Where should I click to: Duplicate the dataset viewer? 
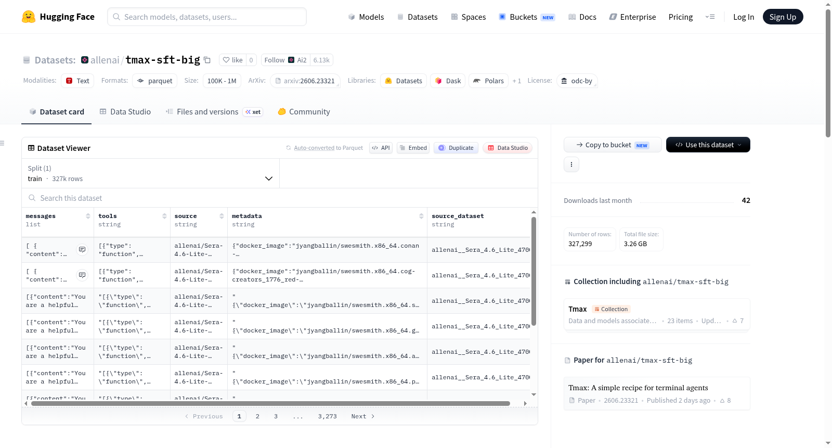point(456,148)
